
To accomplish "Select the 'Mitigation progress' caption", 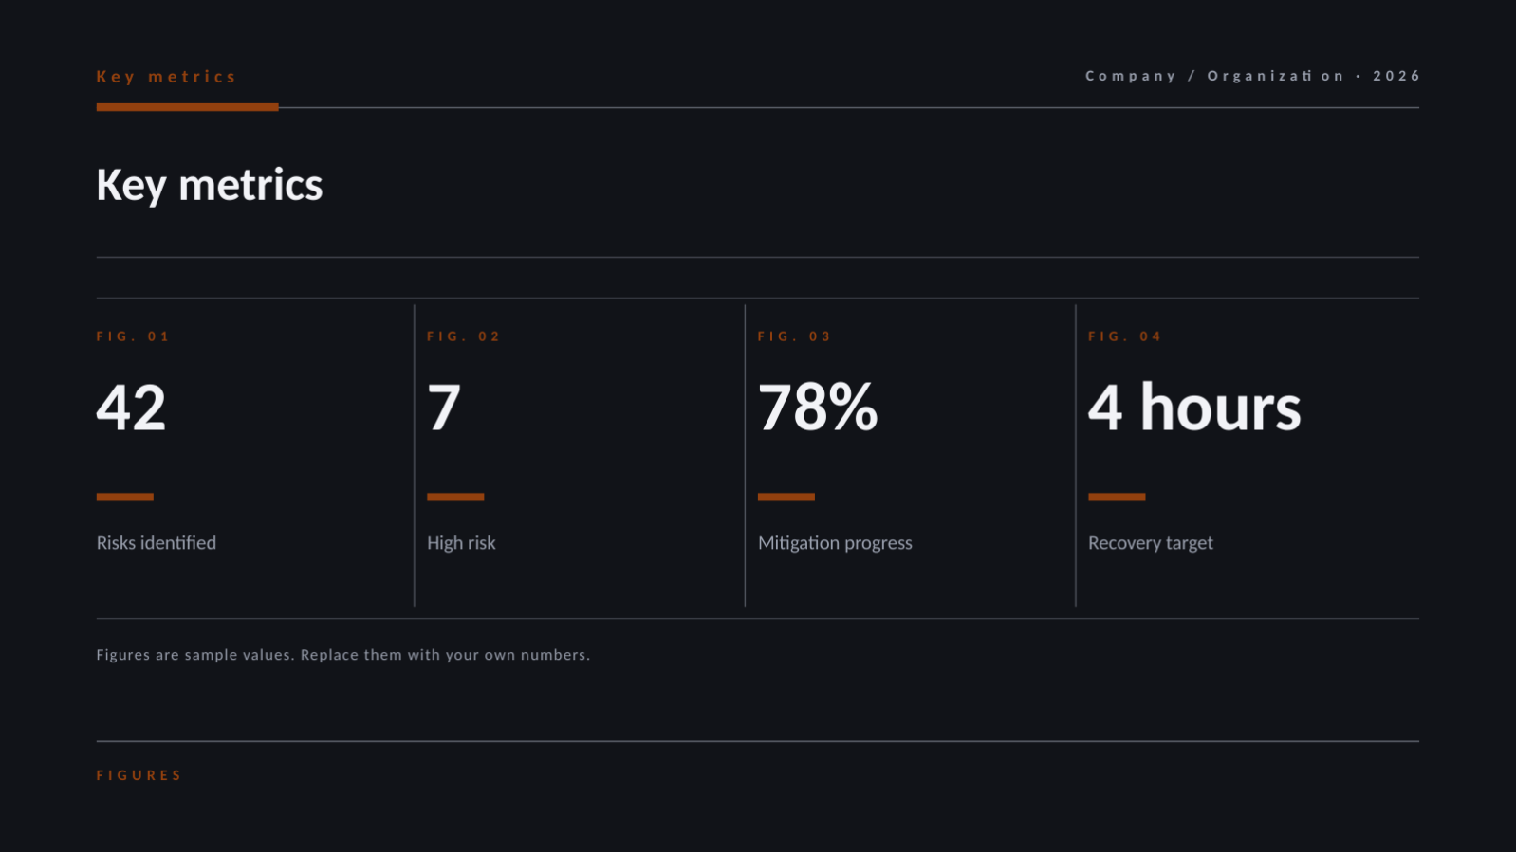I will (x=835, y=543).
